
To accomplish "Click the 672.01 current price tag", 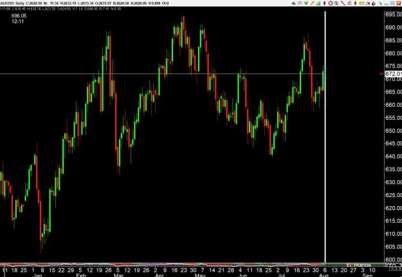I will coord(394,74).
